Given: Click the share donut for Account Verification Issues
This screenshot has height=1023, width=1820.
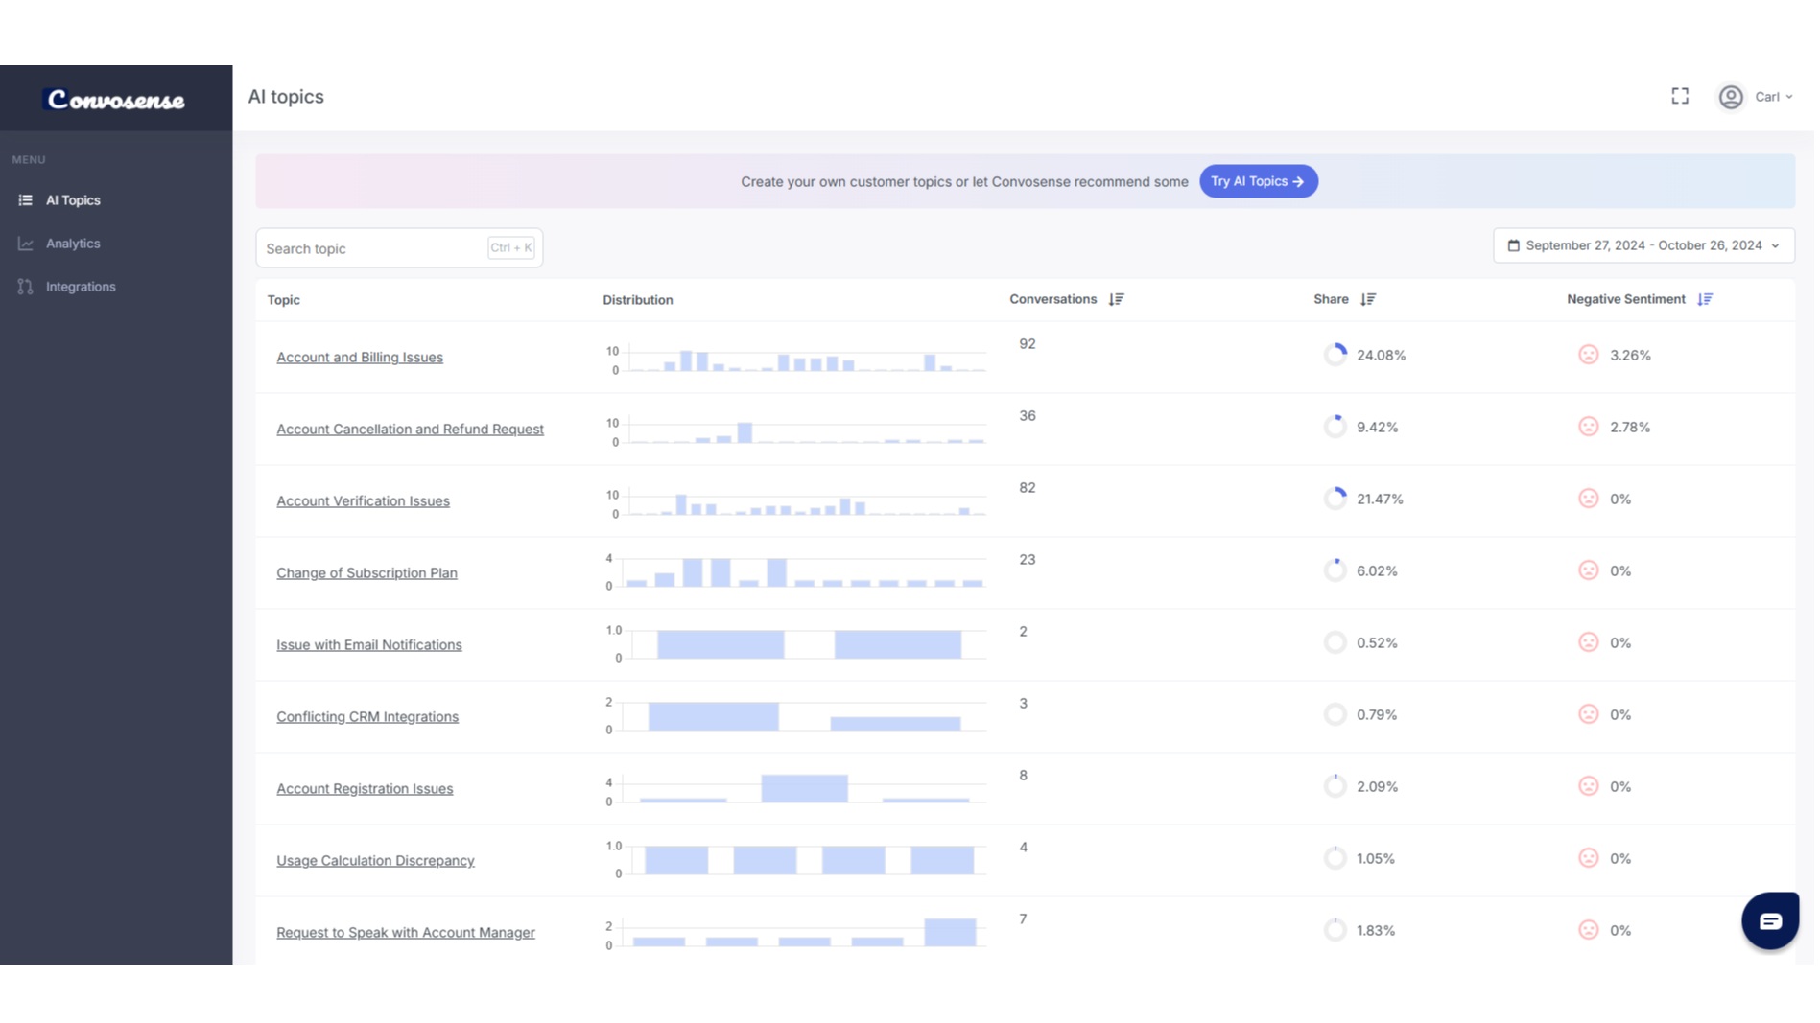Looking at the screenshot, I should (1335, 499).
